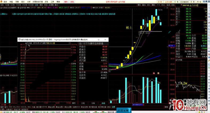
Task: Click the 发现 tab button
Action: (72, 2)
